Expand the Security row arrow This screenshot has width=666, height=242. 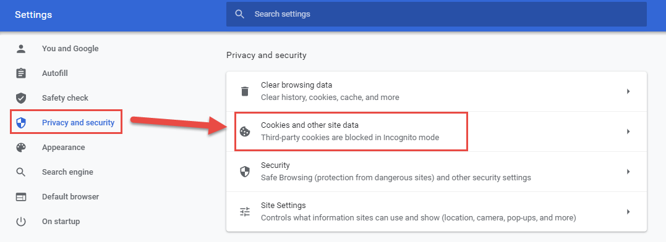[628, 171]
